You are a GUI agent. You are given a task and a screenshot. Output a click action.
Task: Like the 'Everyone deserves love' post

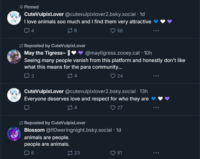click(113, 108)
